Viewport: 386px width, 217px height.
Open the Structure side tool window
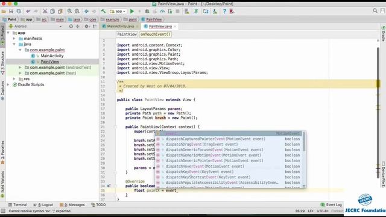point(2,63)
